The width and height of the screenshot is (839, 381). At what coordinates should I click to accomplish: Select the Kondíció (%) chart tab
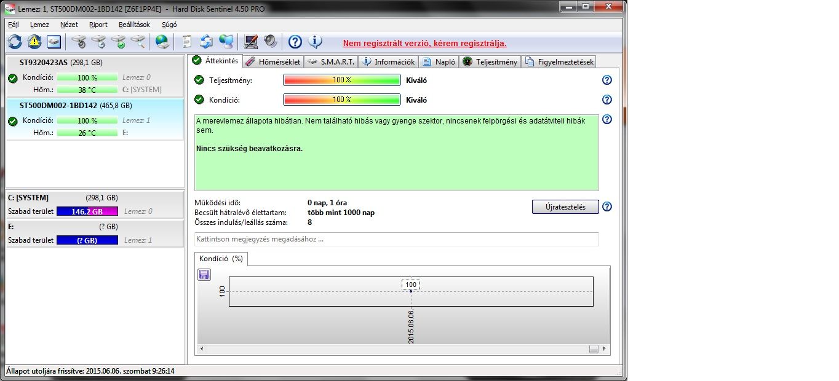tap(221, 259)
